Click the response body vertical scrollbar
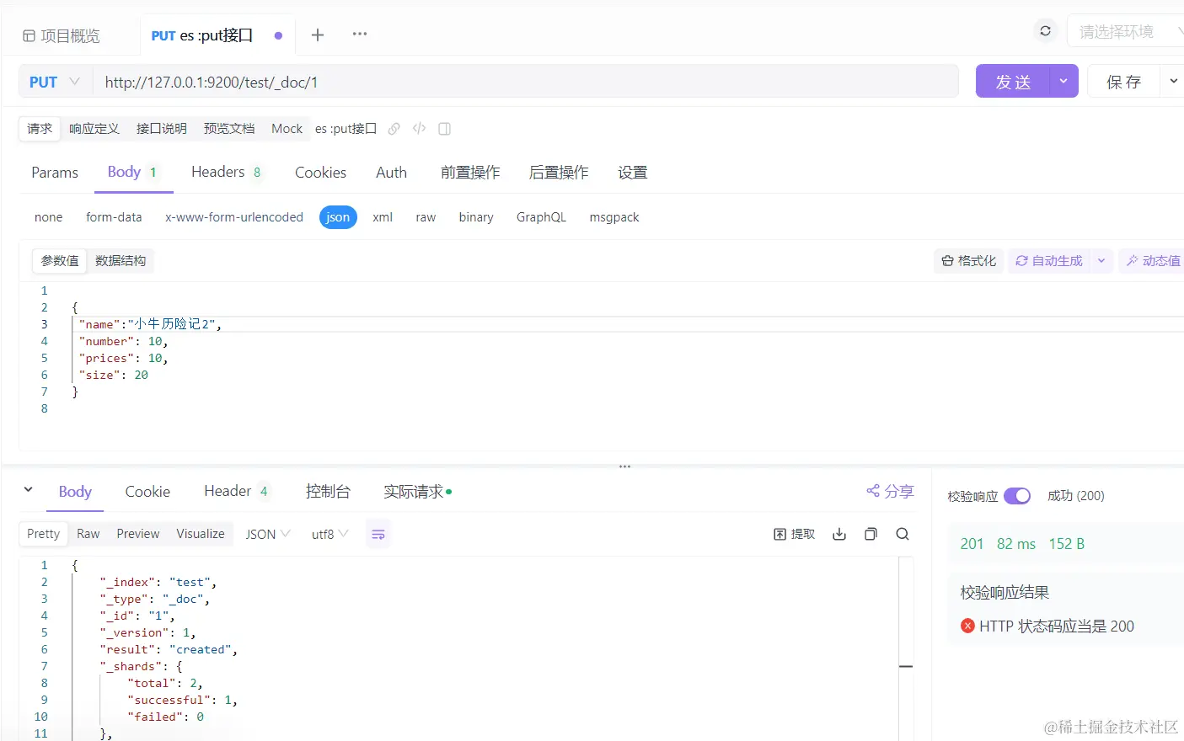The height and width of the screenshot is (741, 1184). pos(906,648)
